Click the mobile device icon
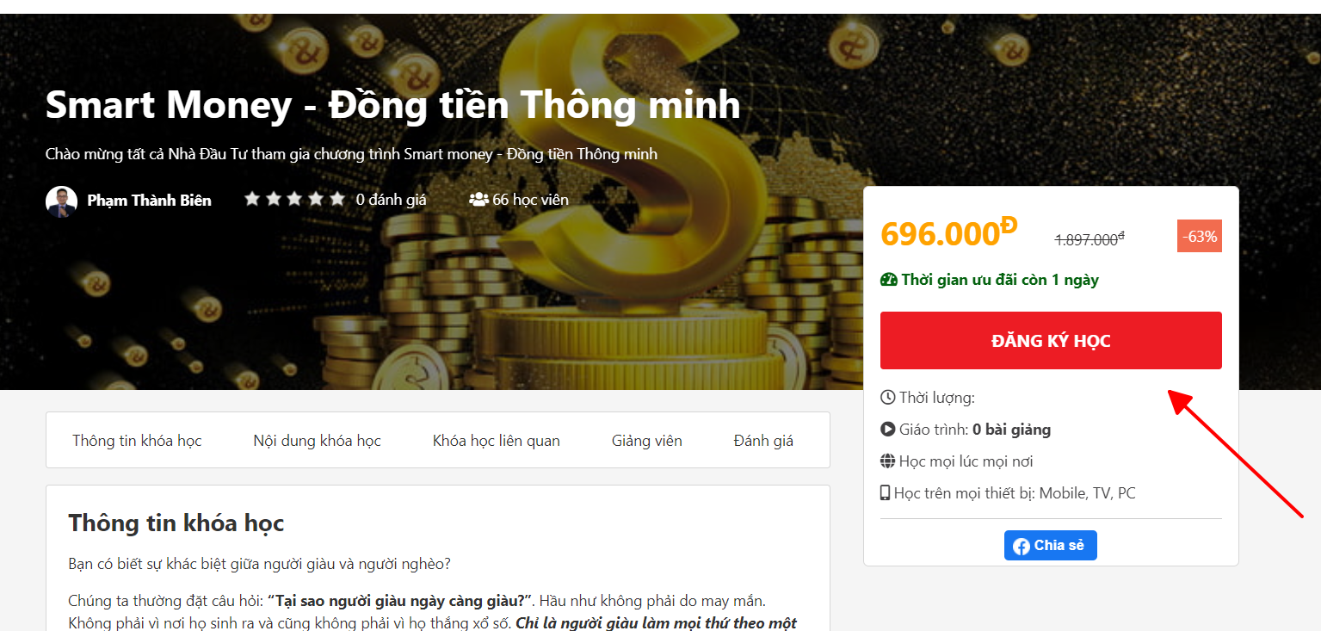This screenshot has height=631, width=1321. tap(885, 493)
